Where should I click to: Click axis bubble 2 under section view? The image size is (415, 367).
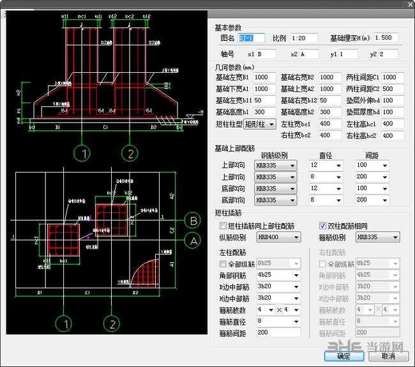[130, 153]
